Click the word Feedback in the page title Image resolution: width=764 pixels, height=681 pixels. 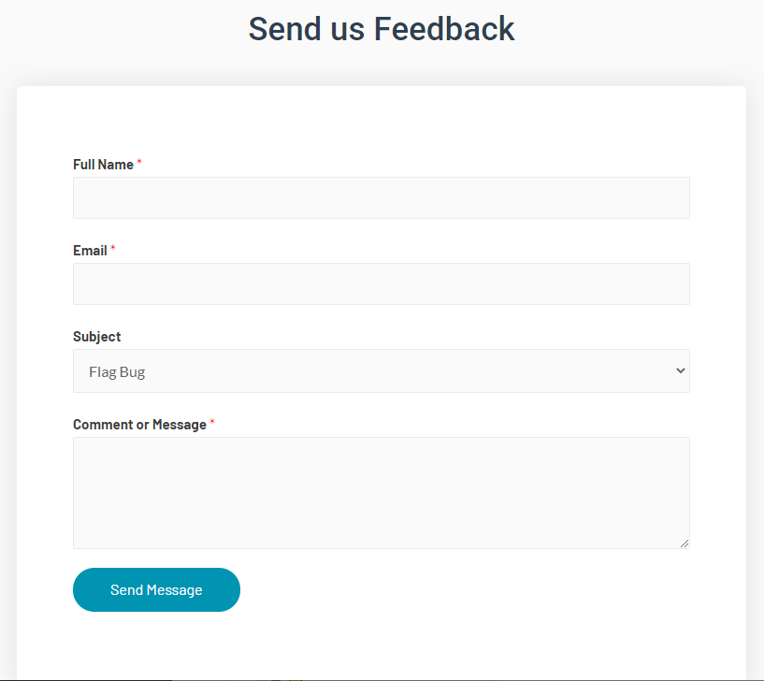point(444,29)
